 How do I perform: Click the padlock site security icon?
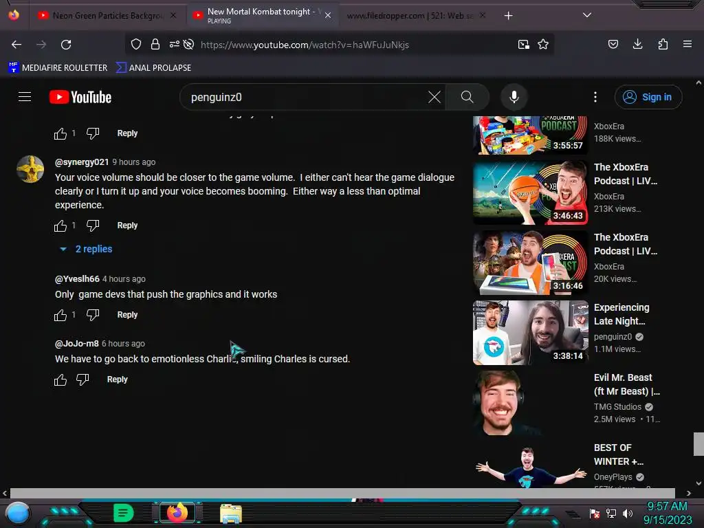click(x=155, y=44)
